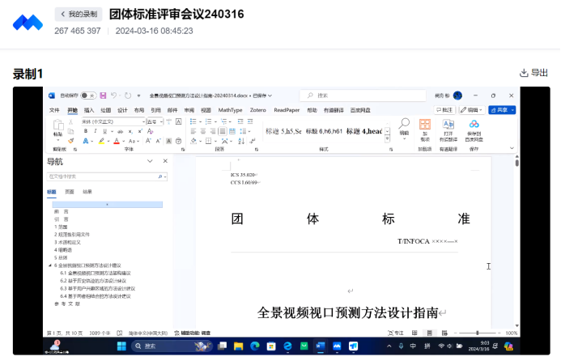
Task: Click the 导出 export icon above recording
Action: coord(533,73)
